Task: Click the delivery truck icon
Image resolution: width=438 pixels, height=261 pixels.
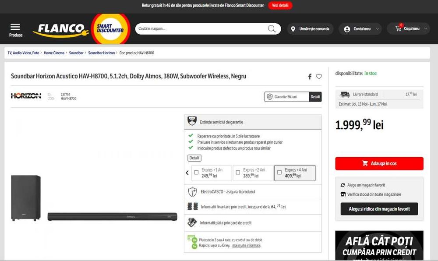Action: coord(344,94)
